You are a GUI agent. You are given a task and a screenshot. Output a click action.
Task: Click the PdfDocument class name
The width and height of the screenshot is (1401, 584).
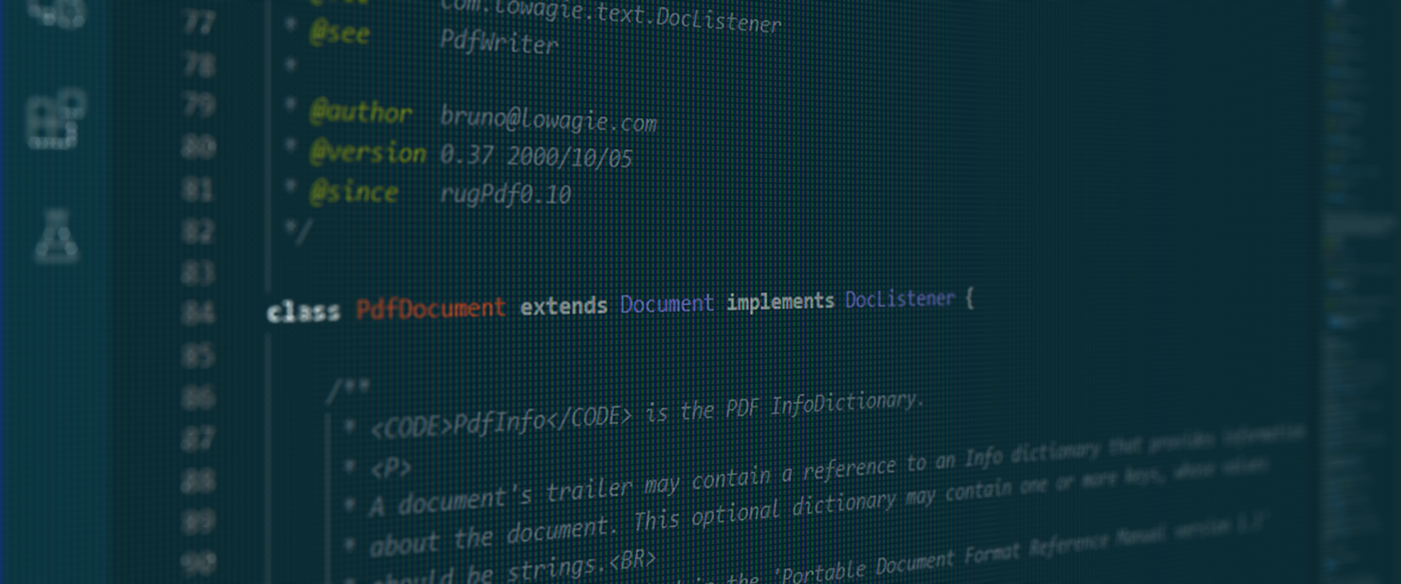click(x=430, y=308)
